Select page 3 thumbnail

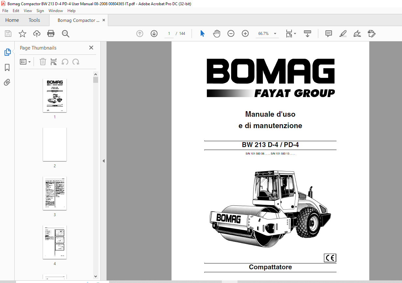55,193
